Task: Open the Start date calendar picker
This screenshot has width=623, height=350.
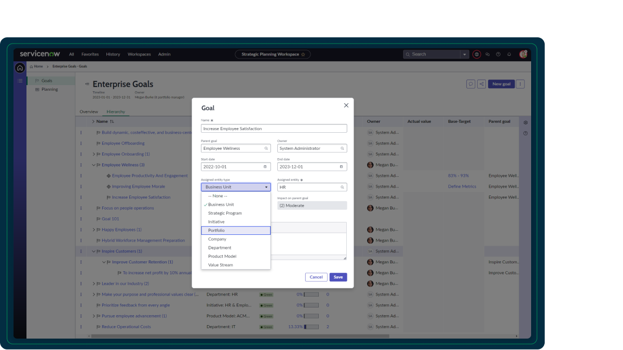Action: pyautogui.click(x=266, y=166)
